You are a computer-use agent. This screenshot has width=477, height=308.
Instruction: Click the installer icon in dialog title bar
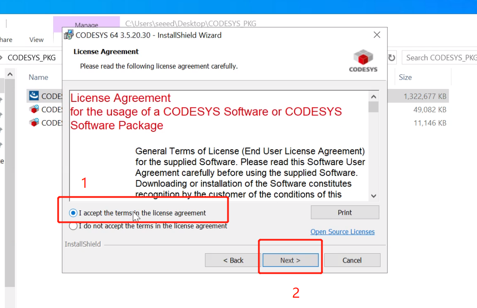(69, 35)
